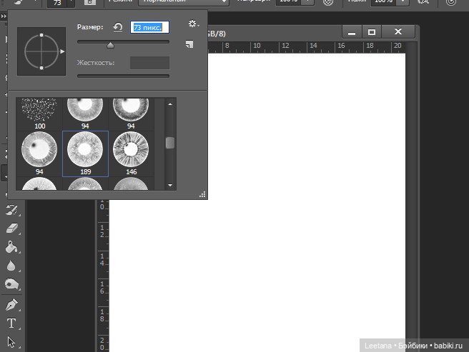Viewport: 469px width, 352px height.
Task: Toggle the brush panel button in options bar
Action: (90, 2)
